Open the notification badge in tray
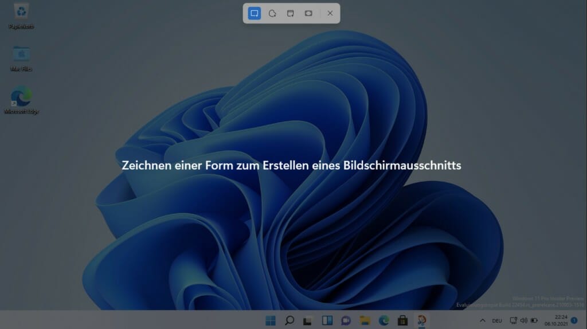This screenshot has width=587, height=329. 574,320
